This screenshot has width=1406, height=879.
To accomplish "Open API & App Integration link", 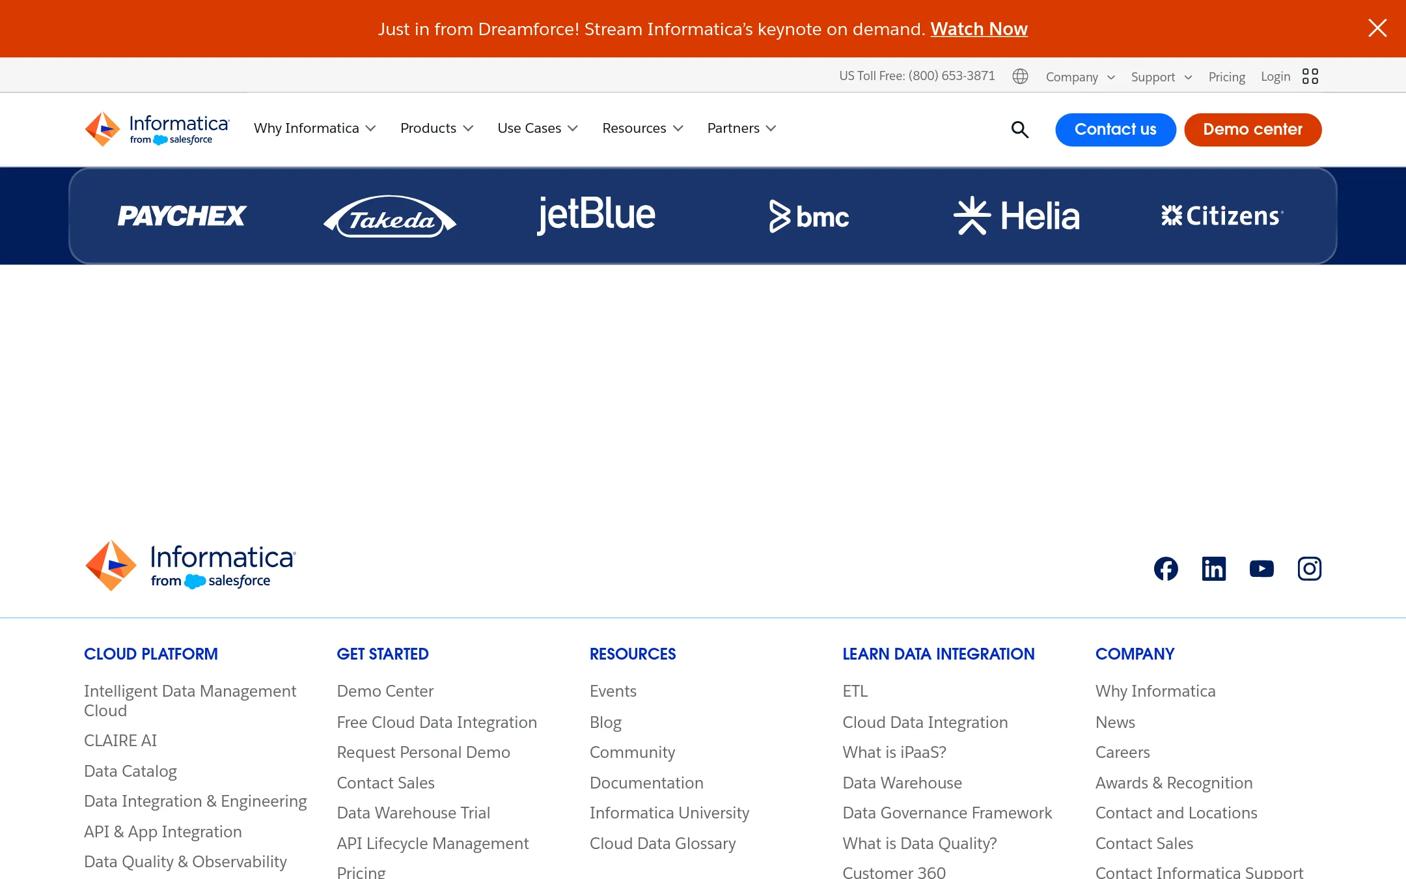I will point(163,831).
